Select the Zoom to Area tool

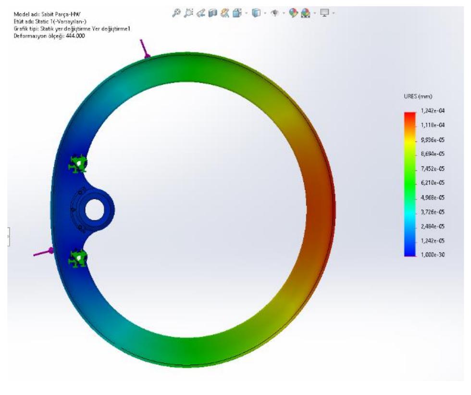click(188, 13)
